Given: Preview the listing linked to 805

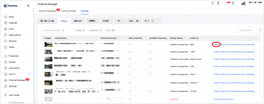Looking at the screenshot, I should [234, 45].
